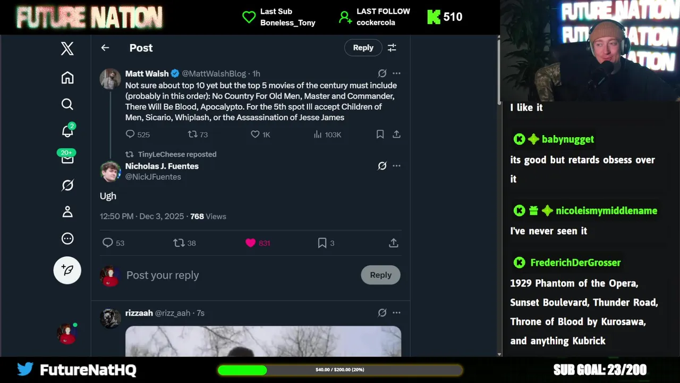This screenshot has width=680, height=383.
Task: Click Matt Walsh's profile avatar
Action: coord(110,79)
